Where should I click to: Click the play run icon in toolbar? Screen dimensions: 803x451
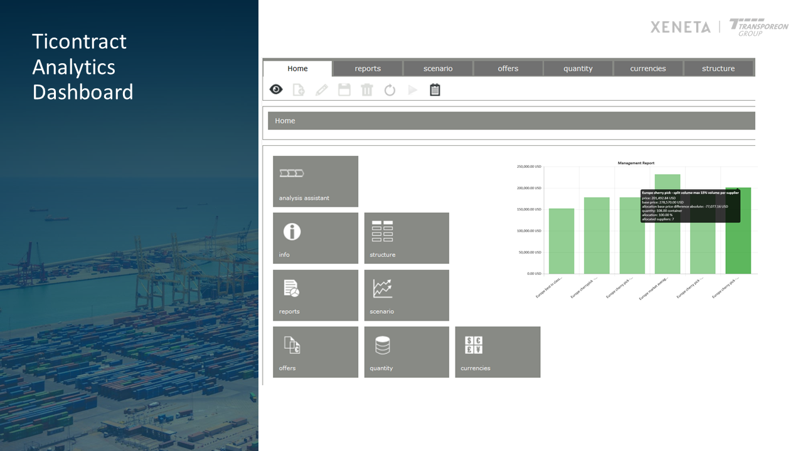tap(413, 90)
